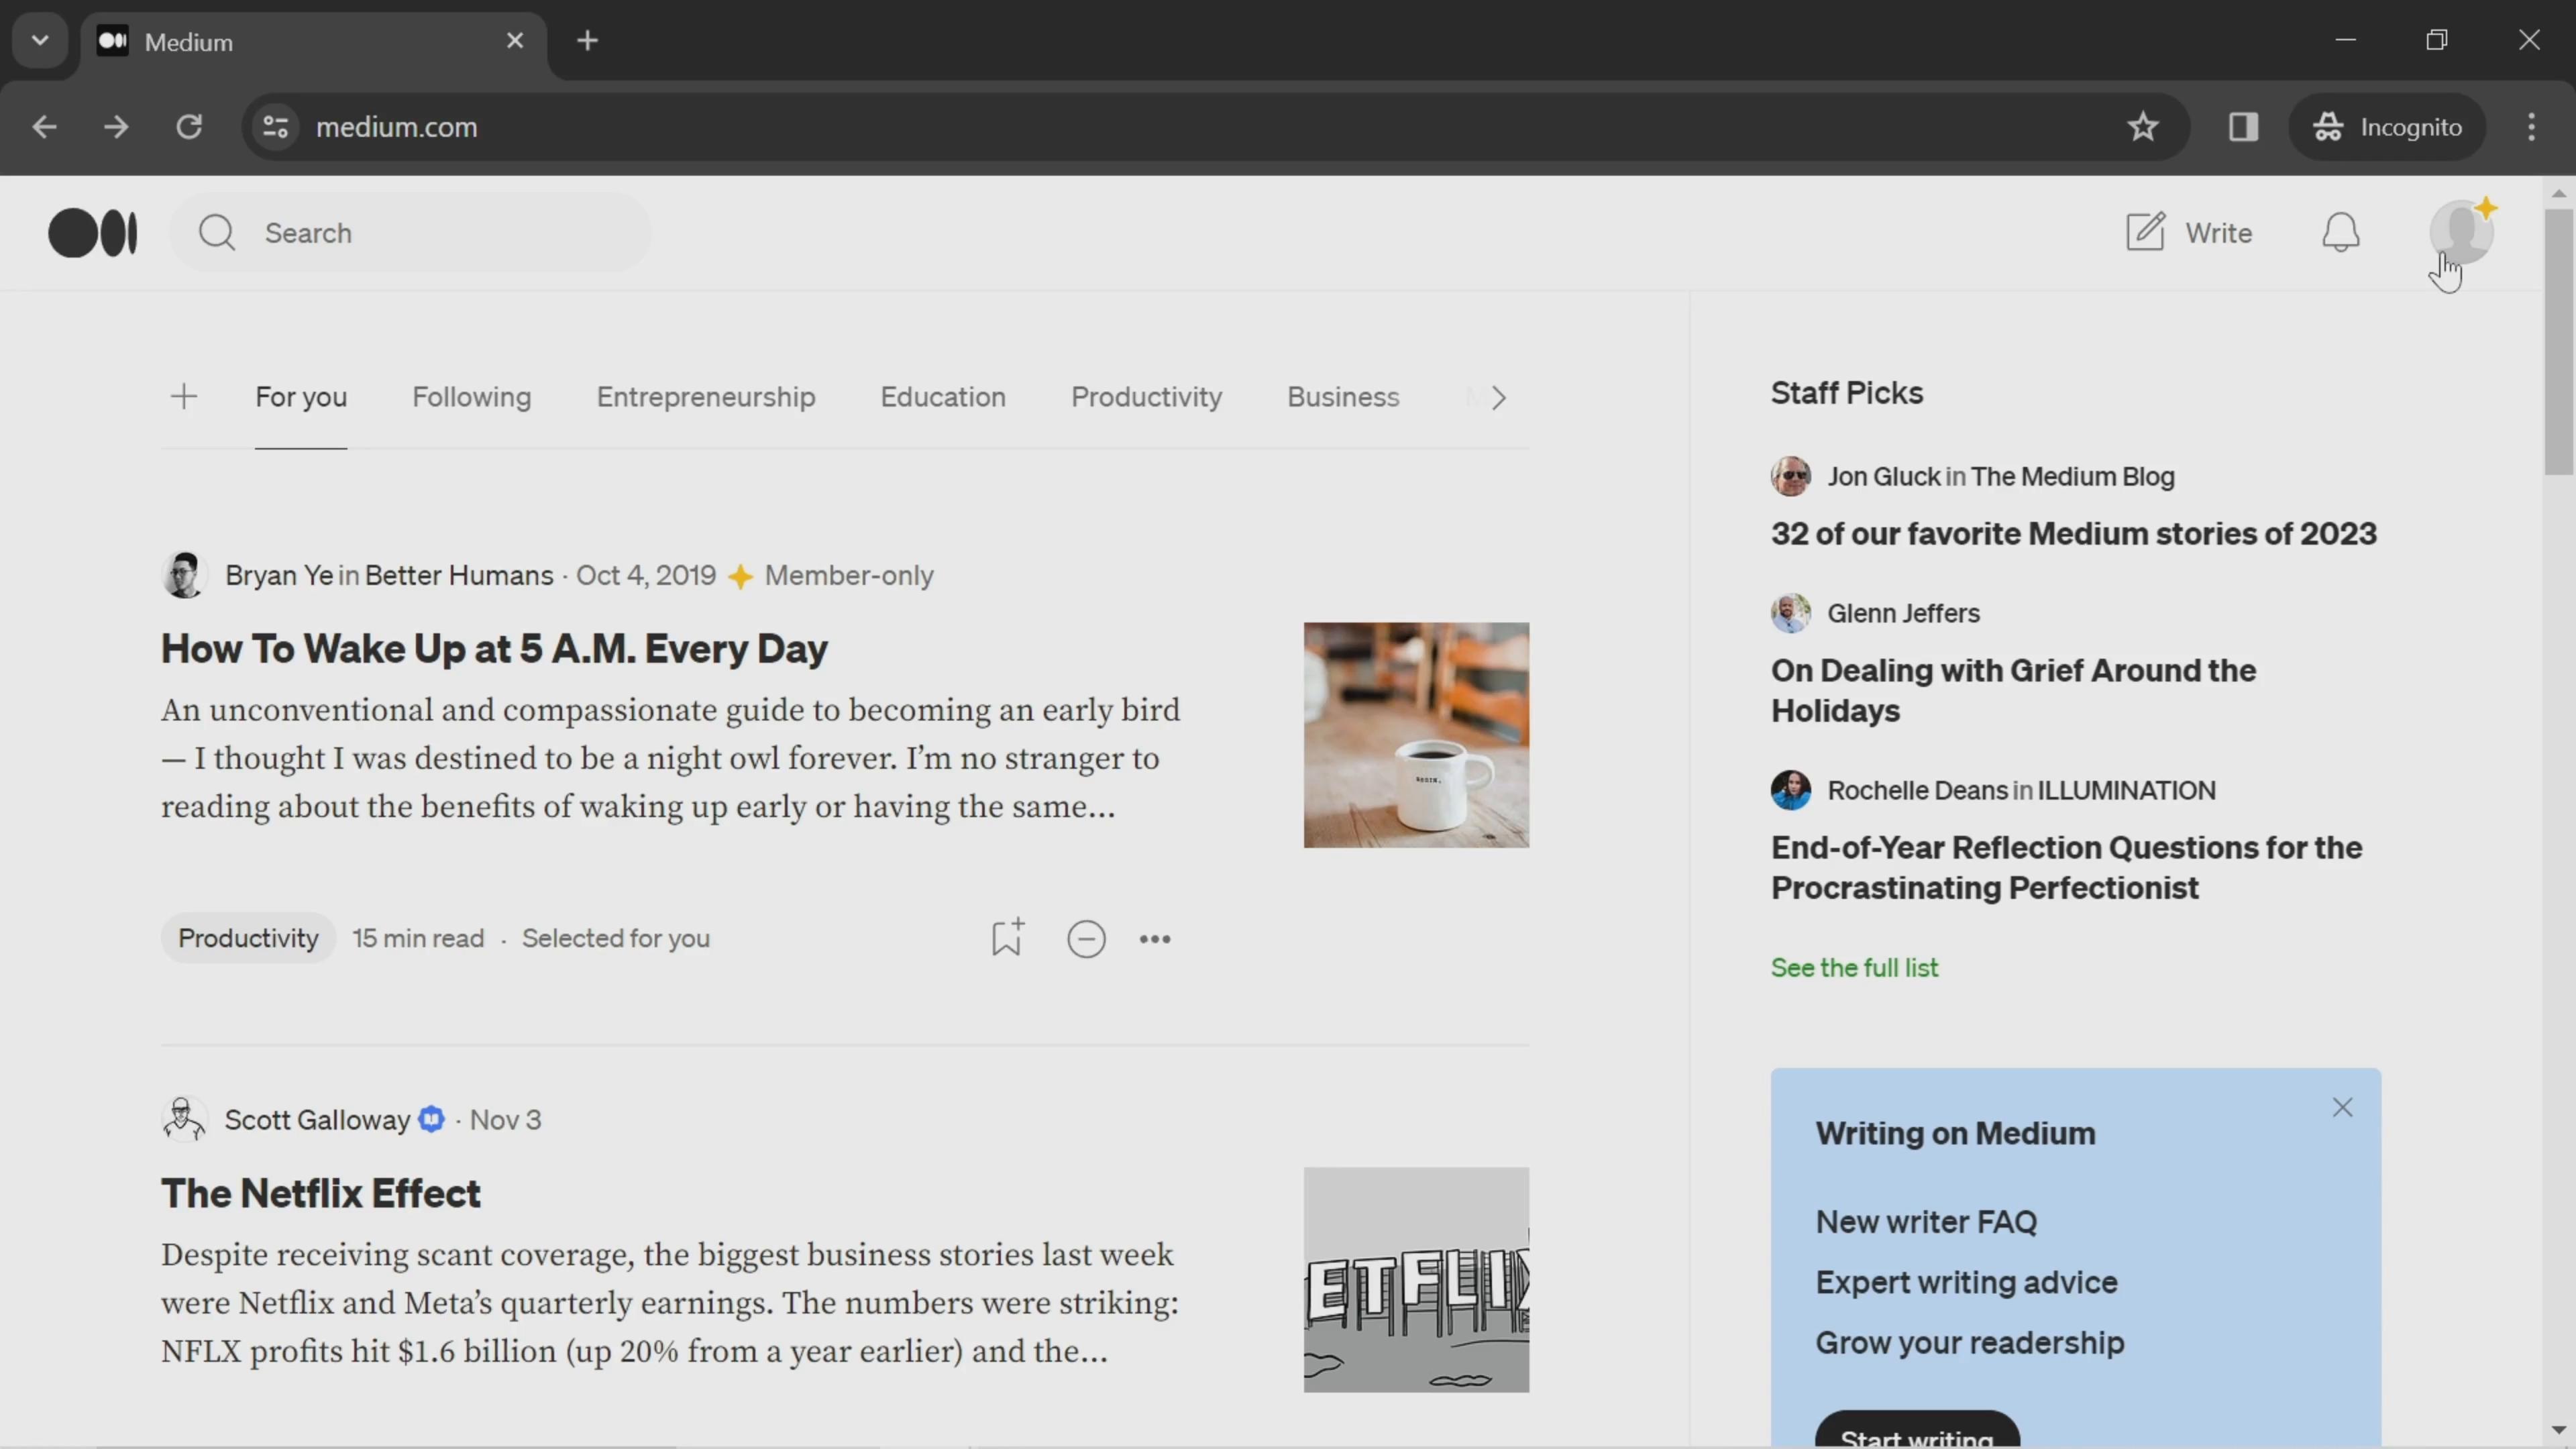
Task: Open the search bar icon
Action: (217, 231)
